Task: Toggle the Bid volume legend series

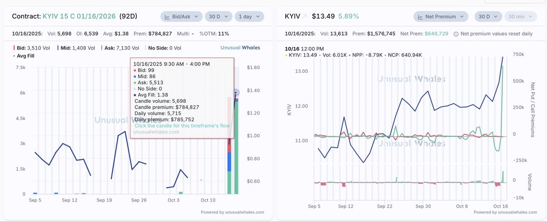Action: click(31, 47)
